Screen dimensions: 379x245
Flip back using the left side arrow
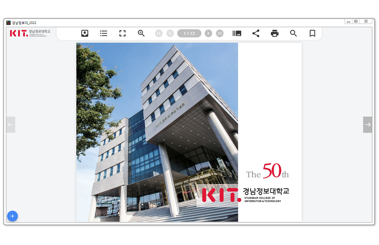[11, 125]
